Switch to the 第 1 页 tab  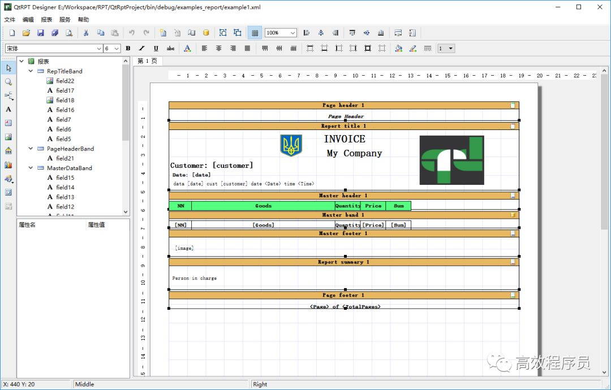point(147,61)
